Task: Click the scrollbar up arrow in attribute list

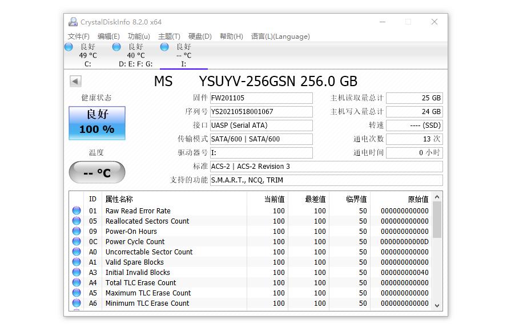Action: tap(437, 197)
